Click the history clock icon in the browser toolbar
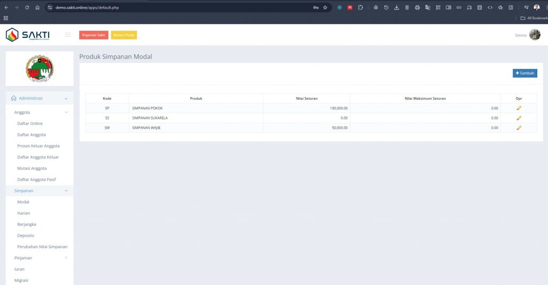Viewport: 548px width, 285px height. 386,7
